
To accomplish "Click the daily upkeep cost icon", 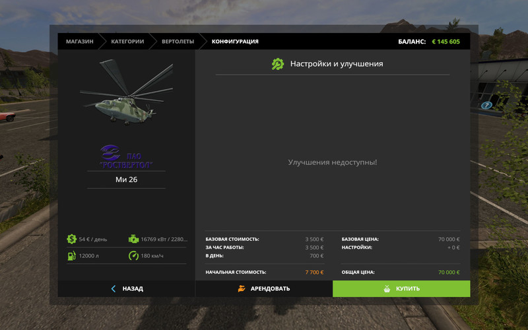I will tap(72, 239).
